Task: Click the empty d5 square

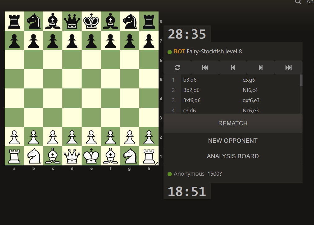Action: (72, 79)
